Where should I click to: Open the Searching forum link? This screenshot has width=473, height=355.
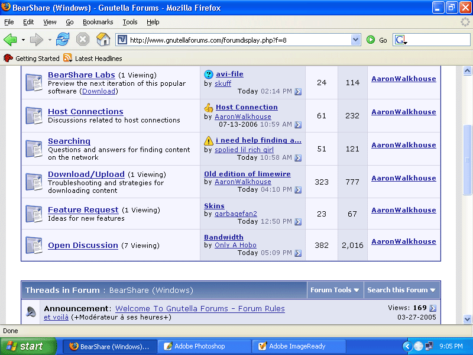click(69, 141)
